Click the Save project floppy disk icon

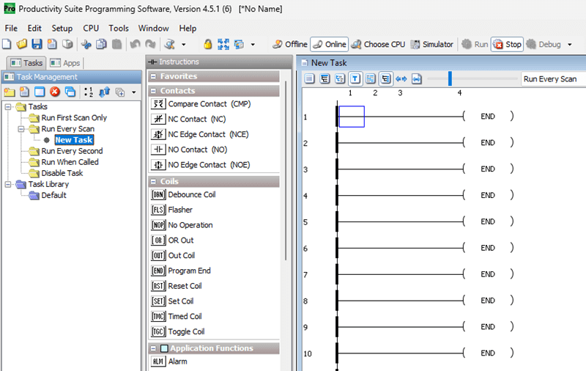pos(37,45)
